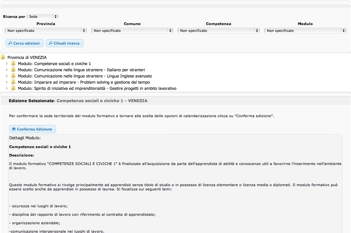
Task: Click folder icon for Imparare ad imparare module
Action: (13, 82)
